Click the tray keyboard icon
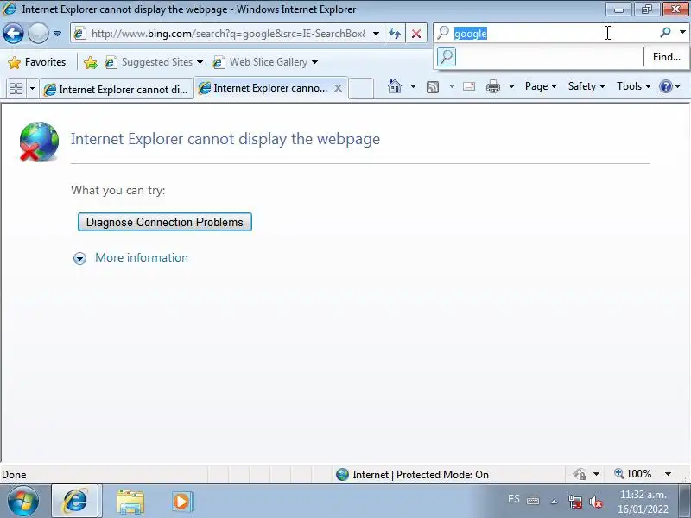691x518 pixels. (533, 501)
